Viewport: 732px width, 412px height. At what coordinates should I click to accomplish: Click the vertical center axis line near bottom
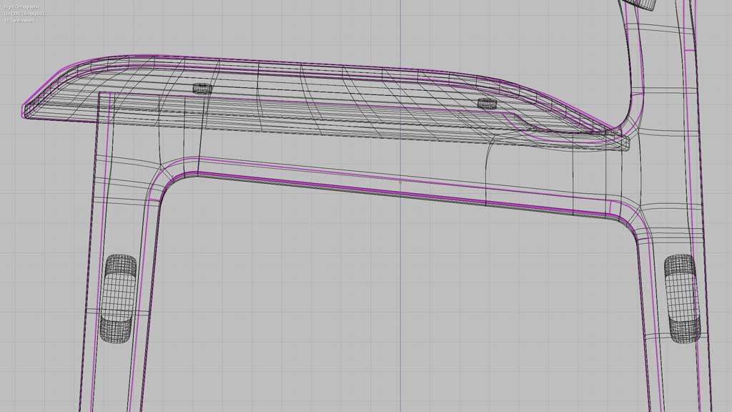(400, 358)
